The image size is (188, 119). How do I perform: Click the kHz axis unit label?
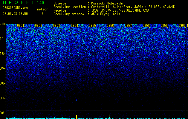pos(3,24)
